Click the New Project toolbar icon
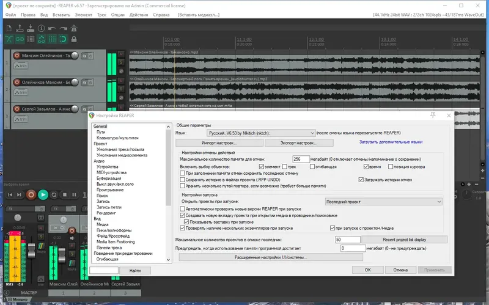 [8, 28]
